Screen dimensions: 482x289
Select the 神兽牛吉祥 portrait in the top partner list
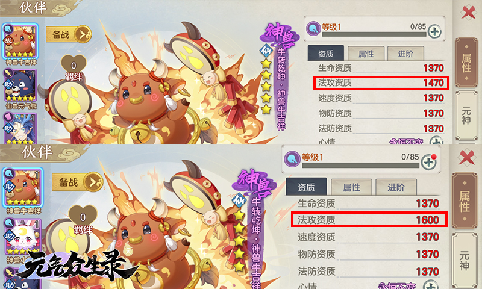coord(20,41)
